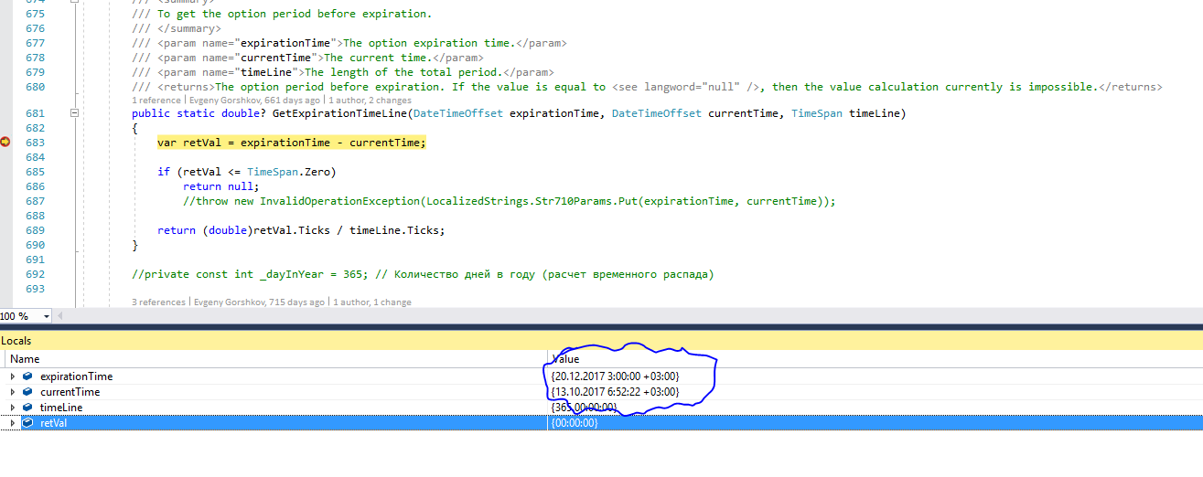Open 'Evgeny Gorshkov, 661 days ago' CodeLens
Image resolution: width=1203 pixels, height=477 pixels.
coord(254,101)
